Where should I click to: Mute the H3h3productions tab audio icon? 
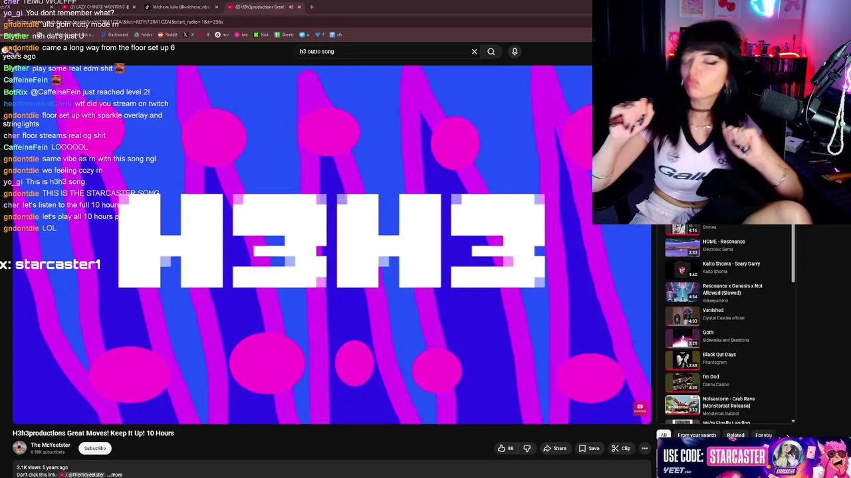coord(291,7)
